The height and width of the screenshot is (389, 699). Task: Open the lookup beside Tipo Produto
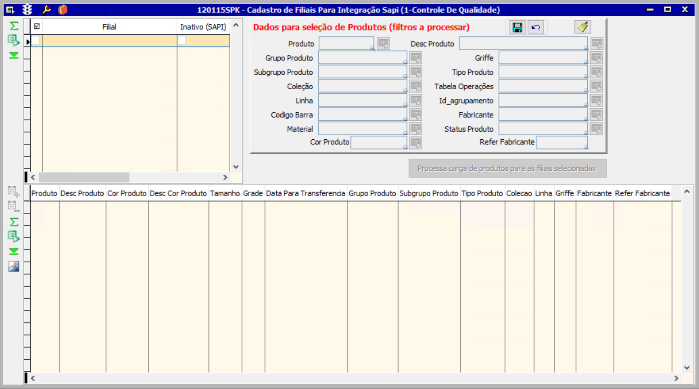point(597,72)
